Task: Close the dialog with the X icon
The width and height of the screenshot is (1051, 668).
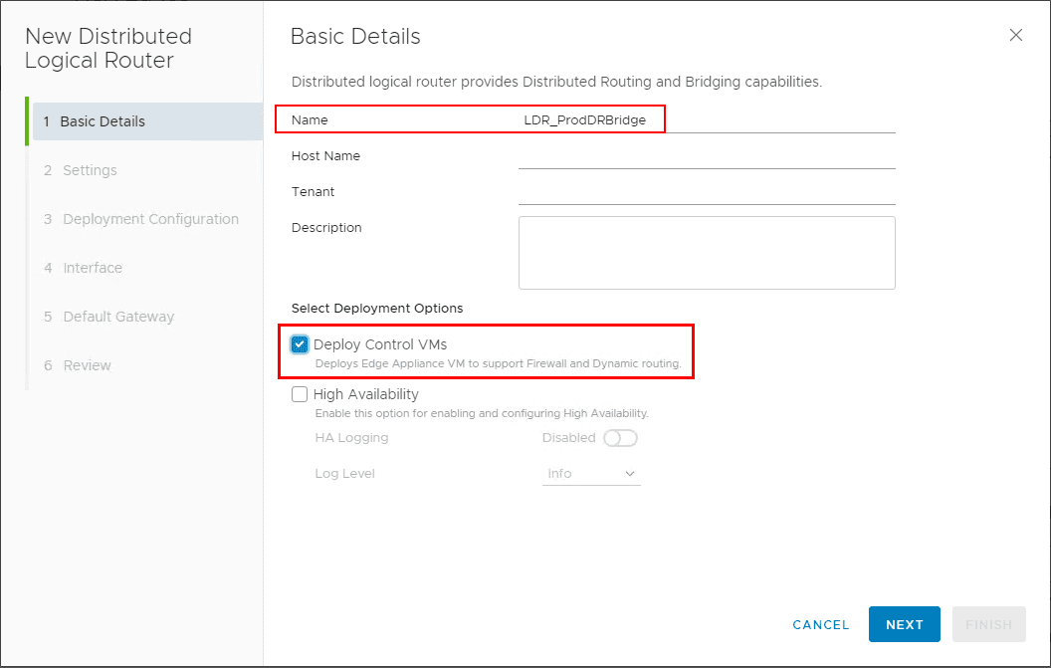Action: pos(1015,35)
